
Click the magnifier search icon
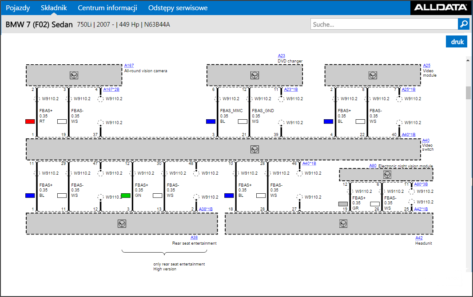click(463, 24)
